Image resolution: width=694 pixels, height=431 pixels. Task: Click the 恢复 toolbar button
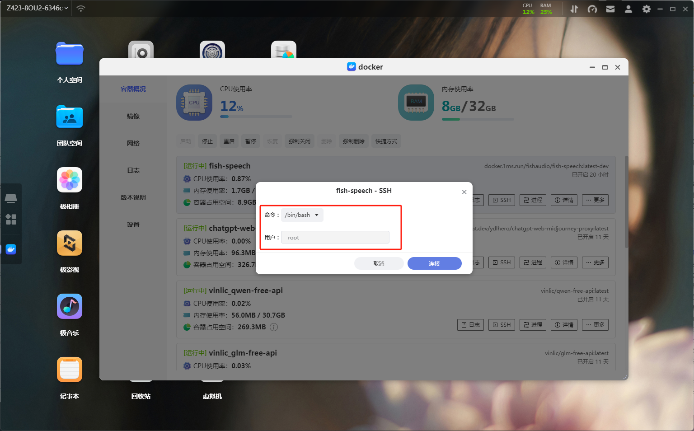click(x=272, y=141)
